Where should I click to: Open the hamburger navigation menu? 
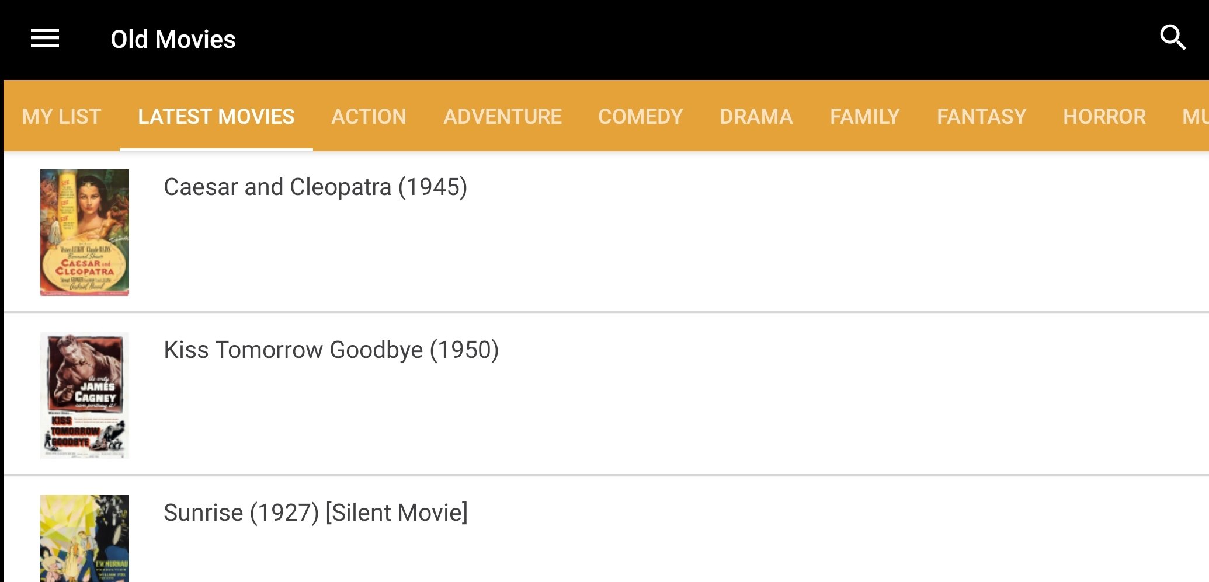click(45, 39)
